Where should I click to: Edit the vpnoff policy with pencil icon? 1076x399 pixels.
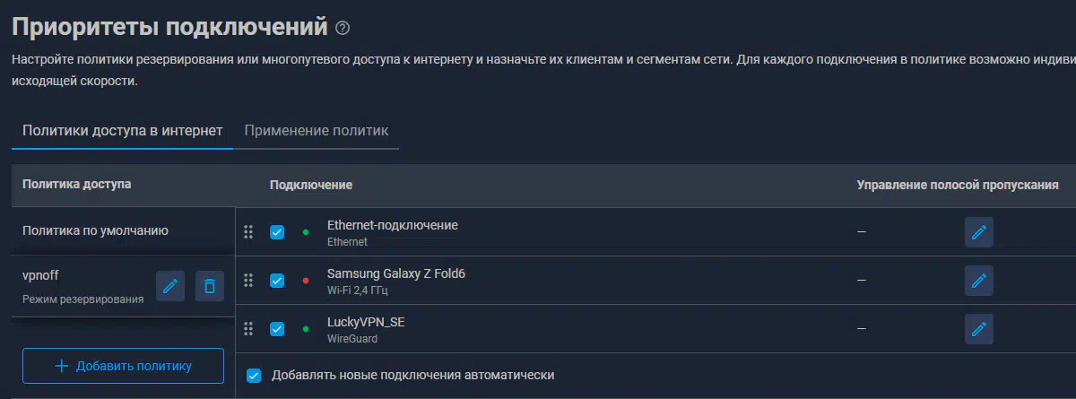pyautogui.click(x=170, y=286)
